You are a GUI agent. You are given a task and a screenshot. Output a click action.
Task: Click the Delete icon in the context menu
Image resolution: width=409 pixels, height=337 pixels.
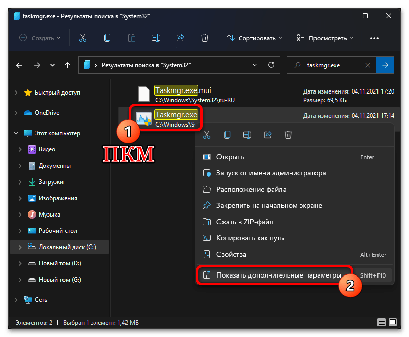click(x=288, y=135)
